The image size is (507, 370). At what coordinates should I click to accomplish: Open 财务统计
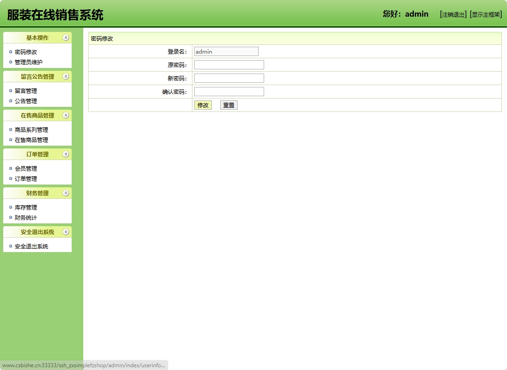tap(26, 217)
